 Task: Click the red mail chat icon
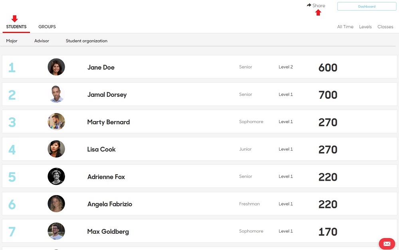coord(387,244)
